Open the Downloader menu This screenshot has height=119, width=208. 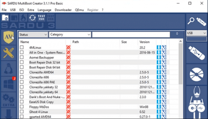tap(63, 10)
